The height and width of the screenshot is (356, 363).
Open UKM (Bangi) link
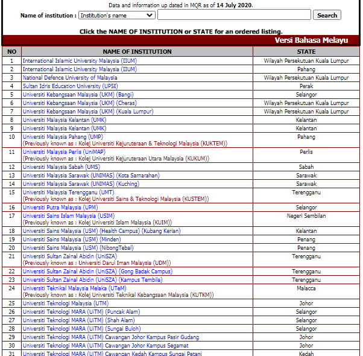coord(78,95)
